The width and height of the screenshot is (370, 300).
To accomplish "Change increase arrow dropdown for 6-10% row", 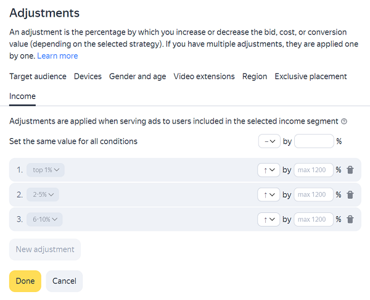I will point(269,219).
